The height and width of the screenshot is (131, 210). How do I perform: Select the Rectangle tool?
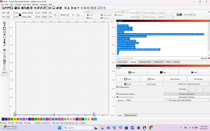5,29
